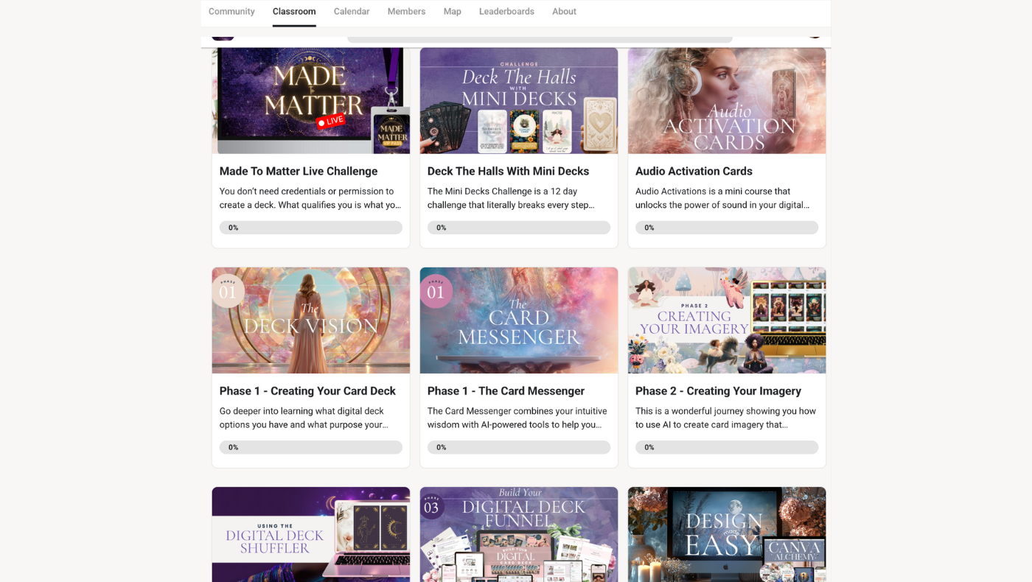Click the Phase 03 badge on Digital Deck Funnel
Image resolution: width=1032 pixels, height=582 pixels.
[431, 507]
